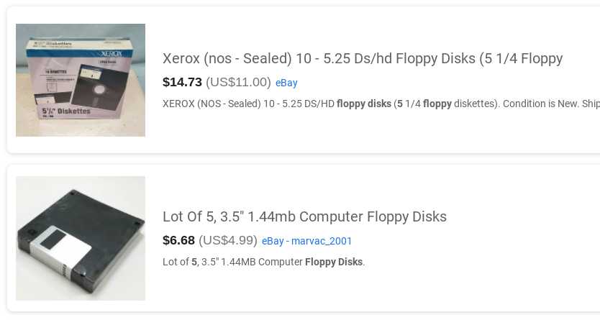Screen dimensions: 600x320
Task: Click the XEROX logo on the box image
Action: 111,53
